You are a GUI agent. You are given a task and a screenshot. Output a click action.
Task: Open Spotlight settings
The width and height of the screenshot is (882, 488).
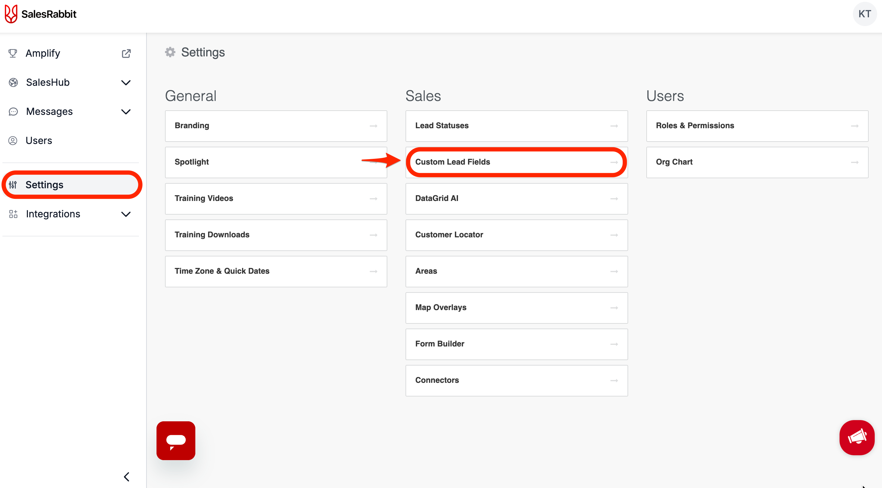click(x=276, y=162)
